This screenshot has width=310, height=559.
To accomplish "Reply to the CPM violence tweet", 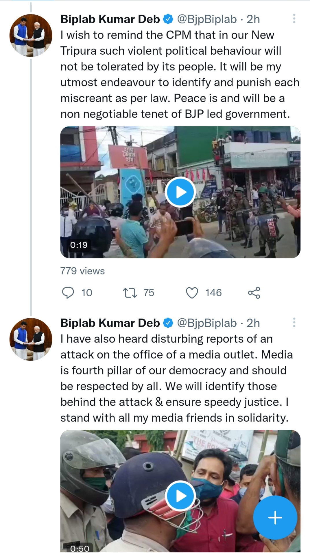I will [68, 293].
